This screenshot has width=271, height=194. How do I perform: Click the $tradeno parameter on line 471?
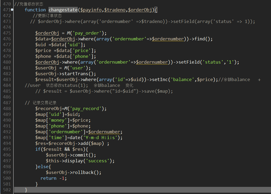(x=115, y=10)
